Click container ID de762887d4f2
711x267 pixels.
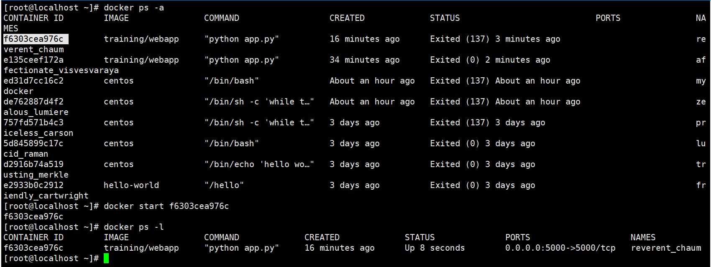(33, 102)
